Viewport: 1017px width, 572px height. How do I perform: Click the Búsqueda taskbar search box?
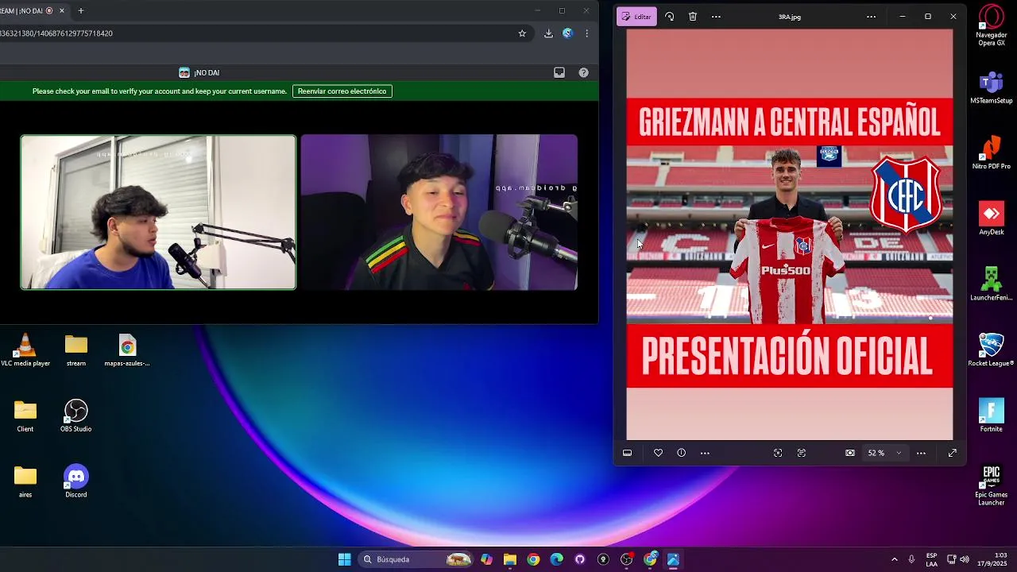416,559
